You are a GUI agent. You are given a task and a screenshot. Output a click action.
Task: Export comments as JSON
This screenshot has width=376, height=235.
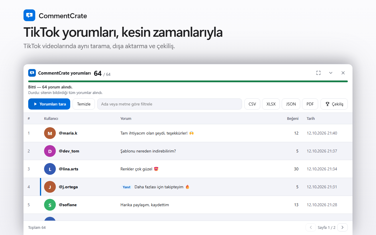(x=291, y=104)
